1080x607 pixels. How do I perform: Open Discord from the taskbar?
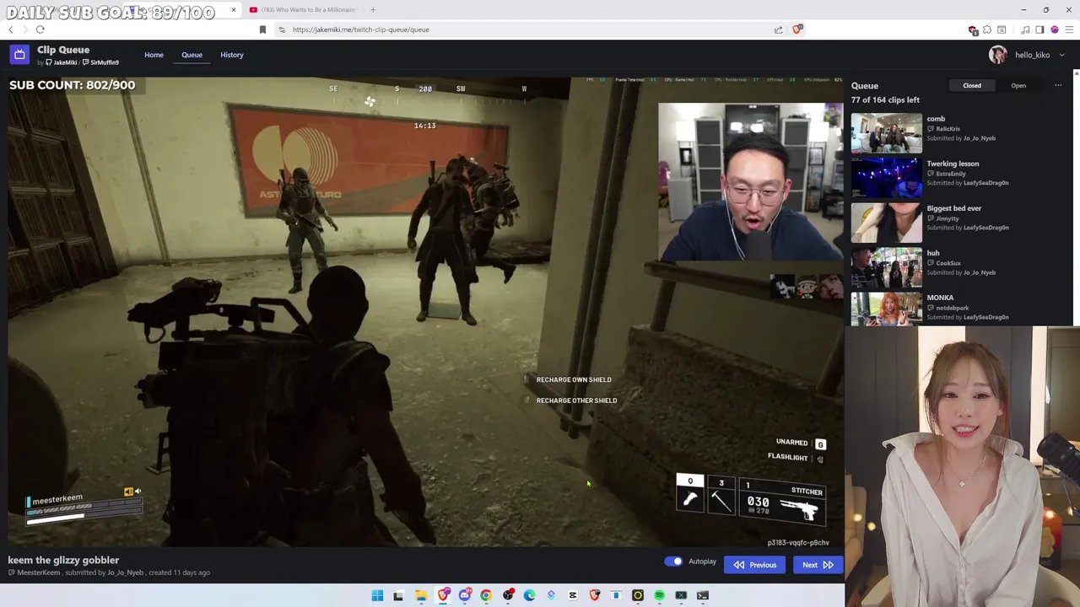465,595
